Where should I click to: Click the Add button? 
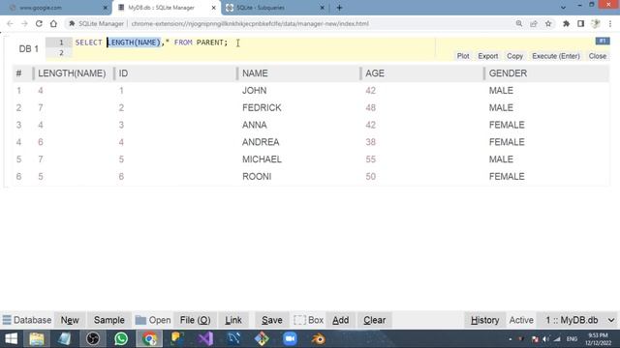pyautogui.click(x=340, y=320)
